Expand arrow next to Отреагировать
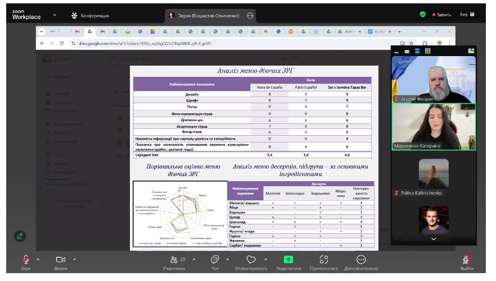Viewport: 496px width, 281px height. pyautogui.click(x=265, y=259)
